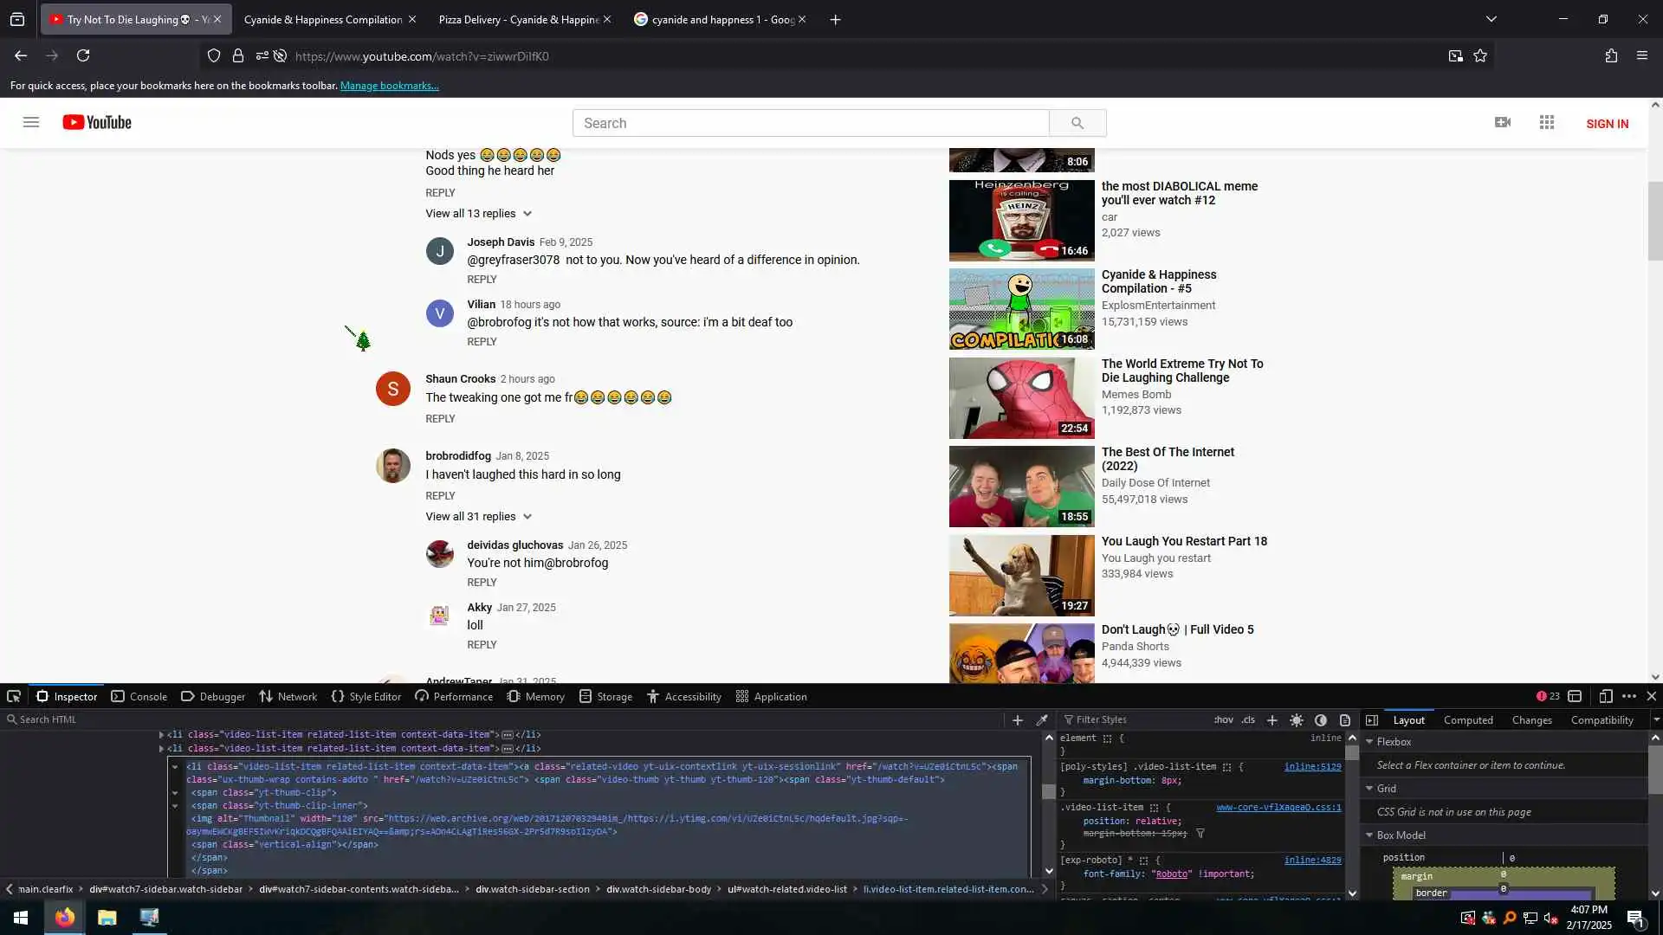Viewport: 1663px width, 935px height.
Task: Toggle the :hov pseudo-class panel
Action: (x=1223, y=719)
